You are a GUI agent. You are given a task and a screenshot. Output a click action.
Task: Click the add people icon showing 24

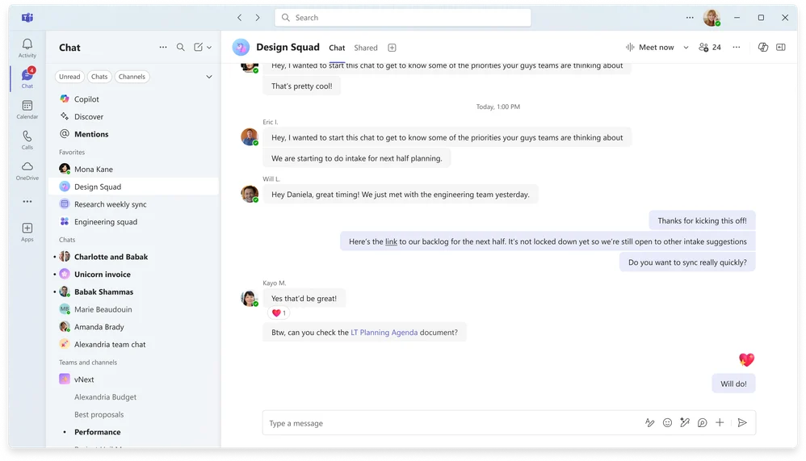[x=710, y=48]
